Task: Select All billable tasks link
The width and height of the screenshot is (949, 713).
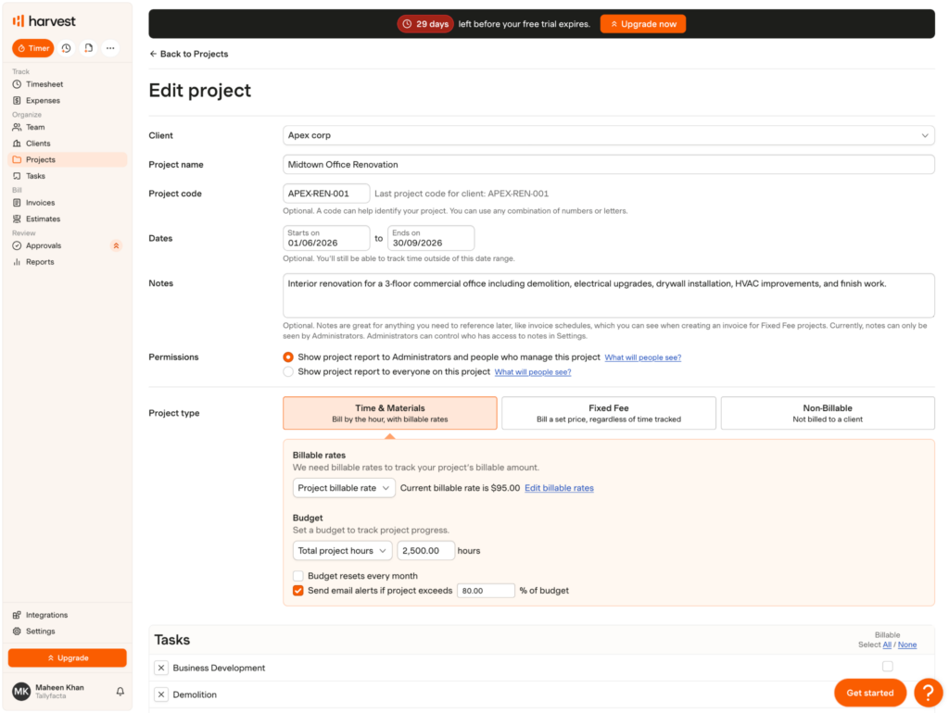Action: (887, 644)
